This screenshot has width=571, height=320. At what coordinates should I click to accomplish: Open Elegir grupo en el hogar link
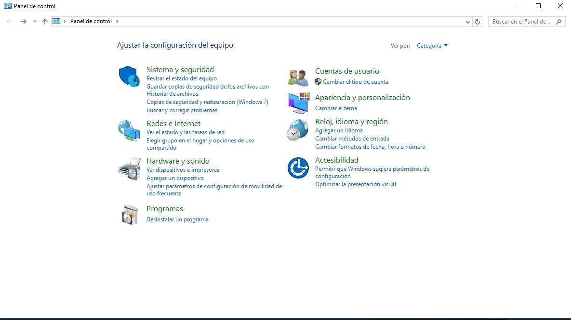[200, 144]
